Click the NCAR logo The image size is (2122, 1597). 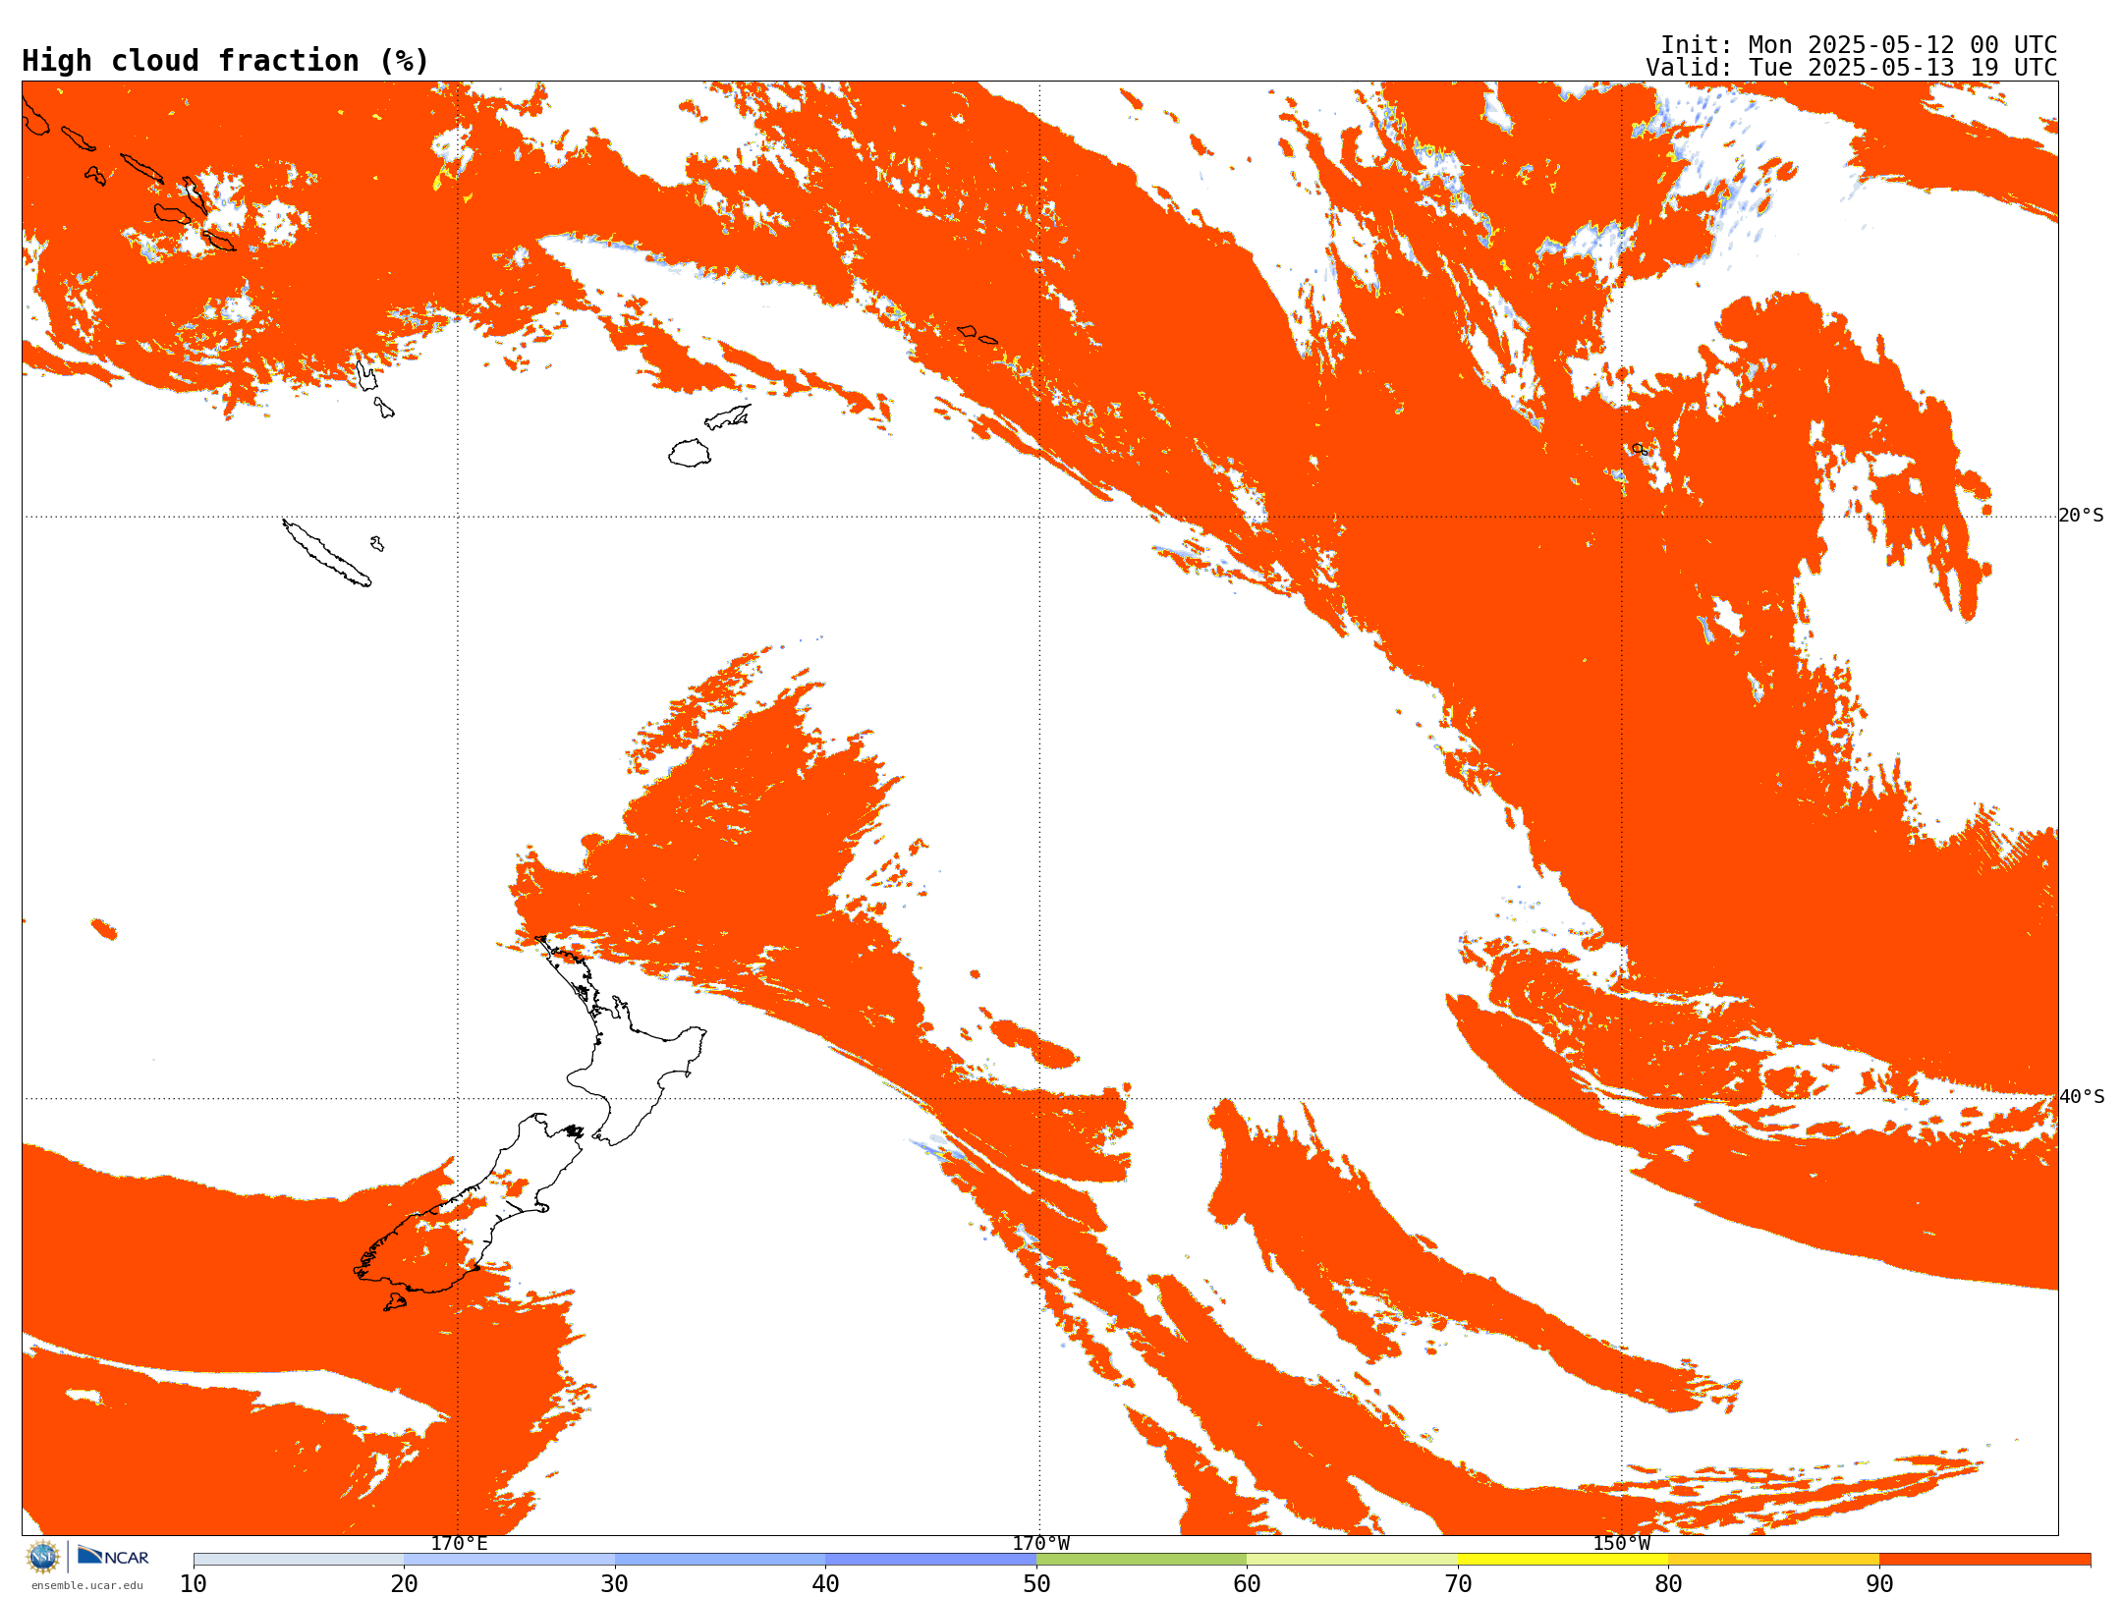pyautogui.click(x=113, y=1556)
